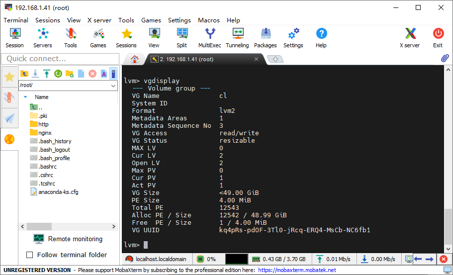This screenshot has width=453, height=275.
Task: Click the Quick connect input field
Action: tap(60, 59)
